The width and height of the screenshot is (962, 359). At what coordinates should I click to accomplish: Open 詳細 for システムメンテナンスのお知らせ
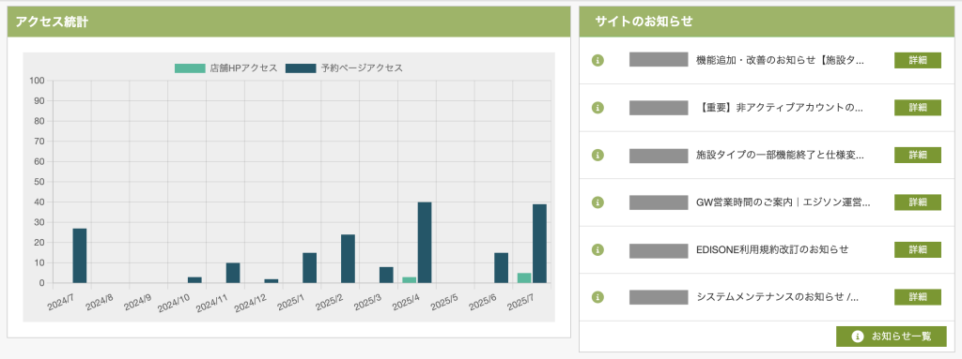point(917,297)
